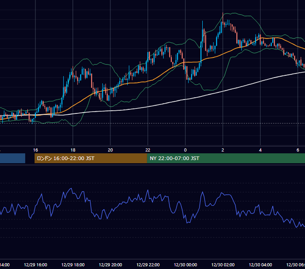Click the 12/29 20:00 date label
Viewport: 305px width, 269px height.
point(110,265)
